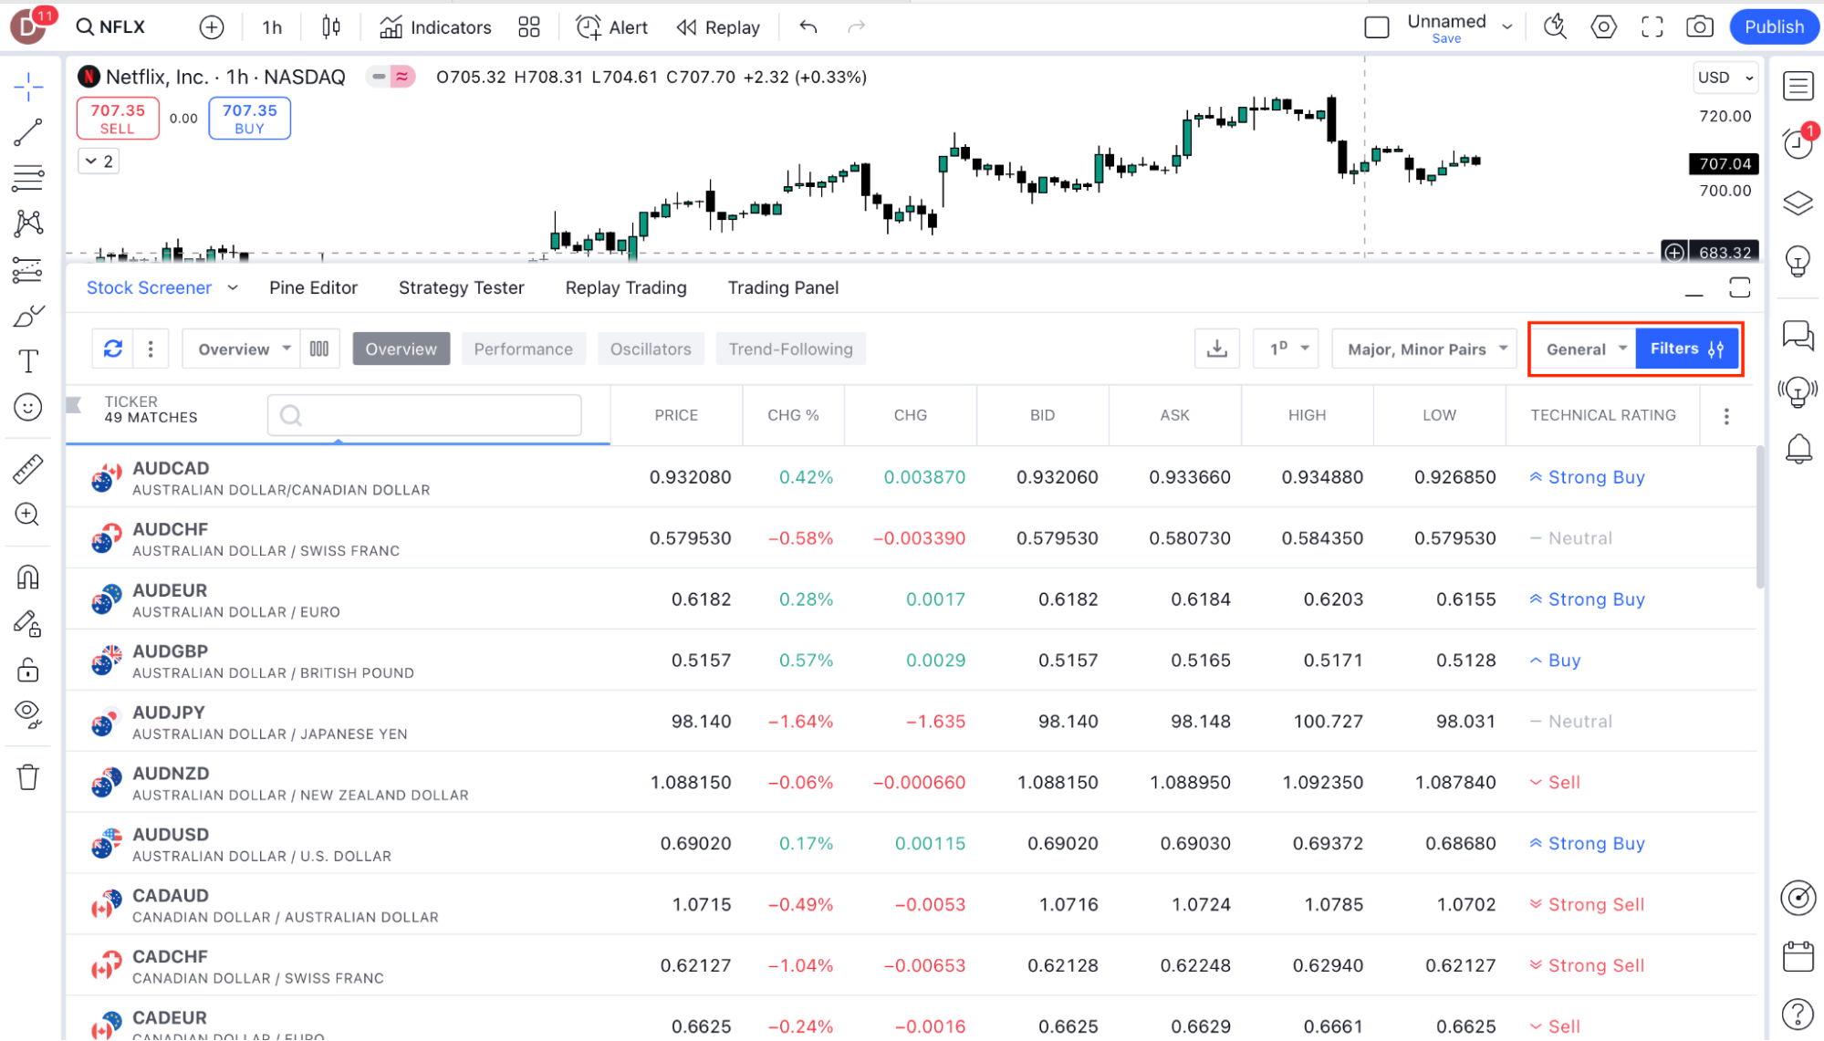
Task: Toggle hide all drawings eye icon
Action: [x=28, y=713]
